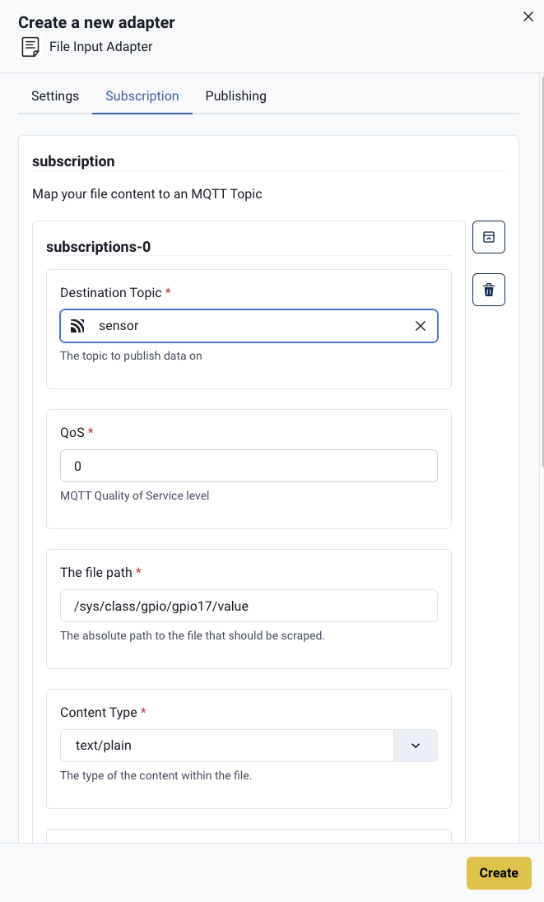Screen dimensions: 544x902
Task: Click the Destination Topic label
Action: (111, 293)
